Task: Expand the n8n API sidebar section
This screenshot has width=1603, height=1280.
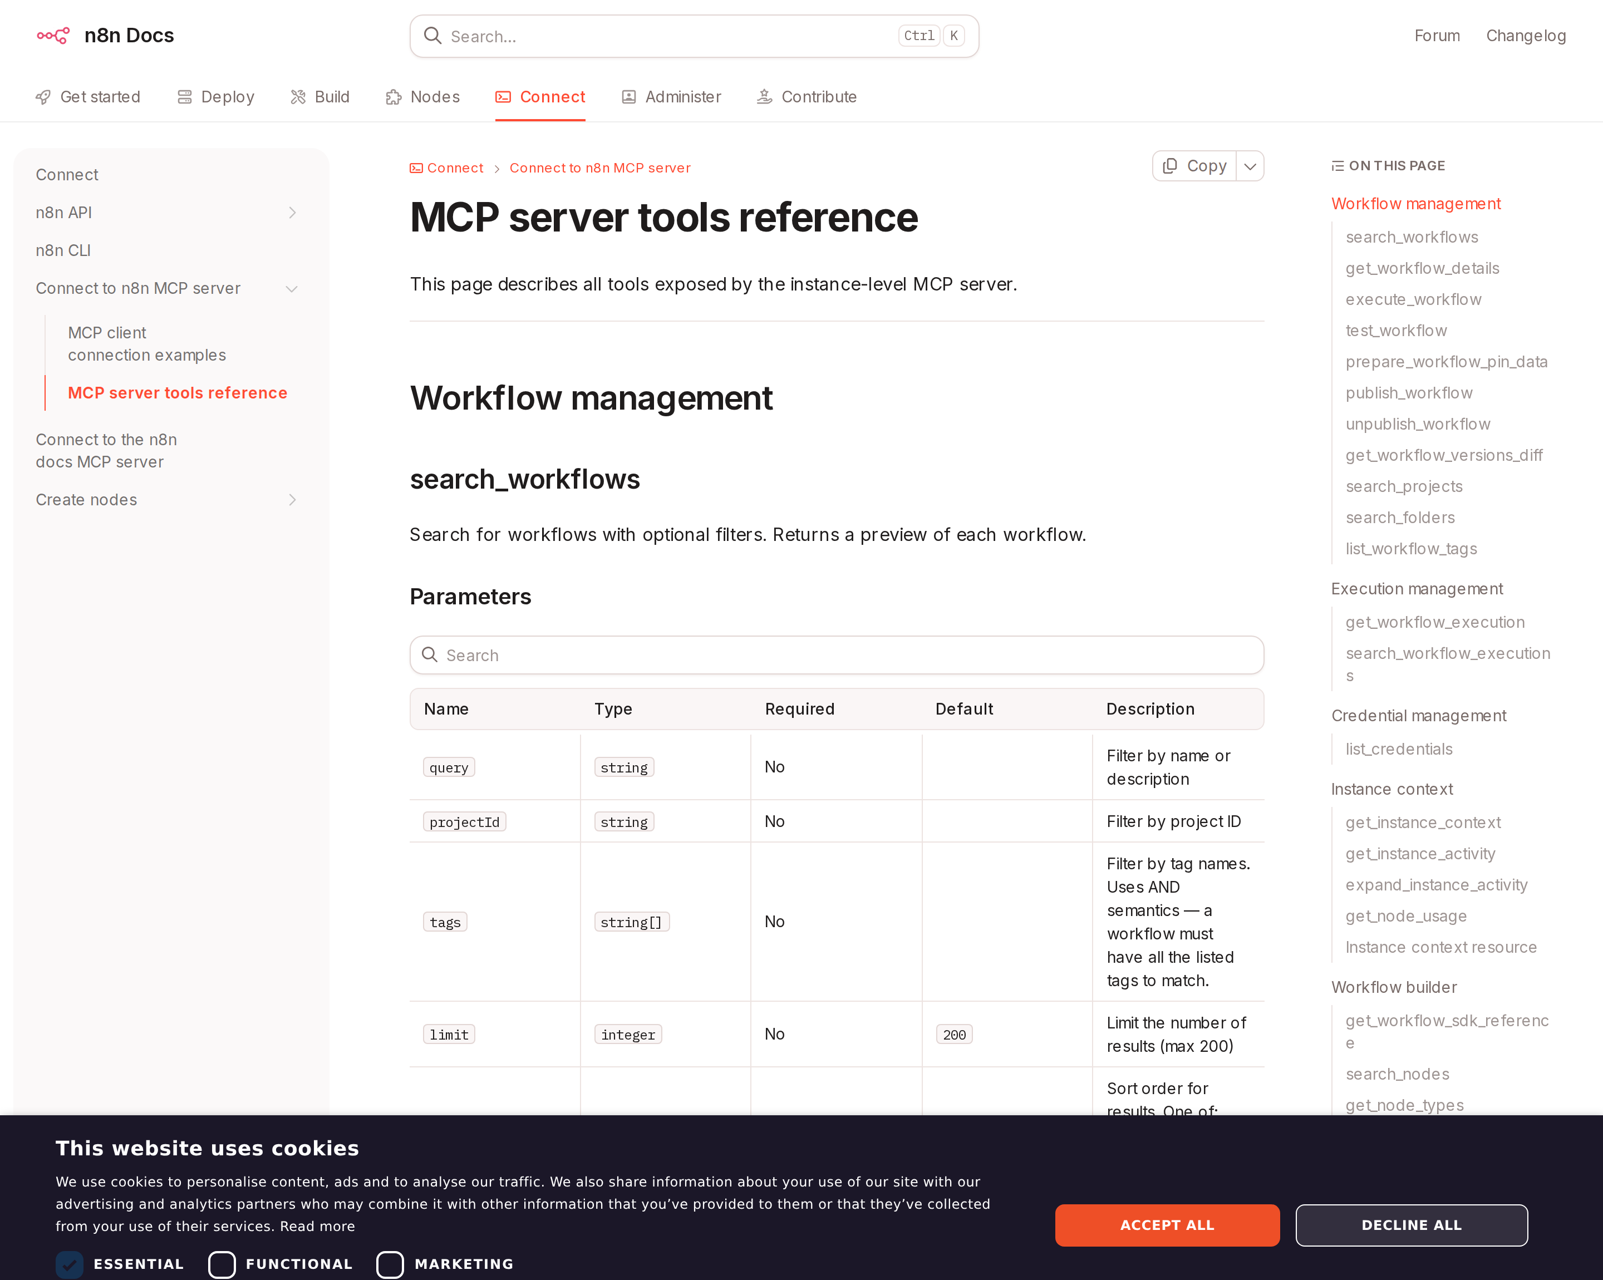Action: [x=292, y=213]
